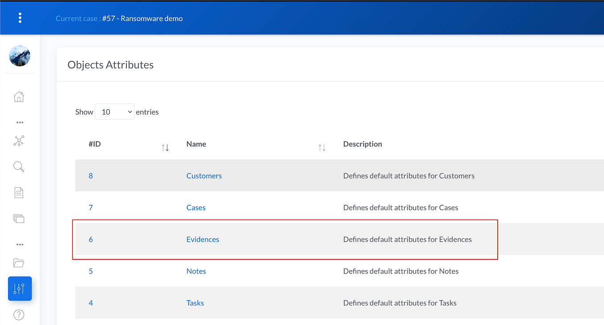Open the three-dot menu in the blue header
Viewport: 604px width, 325px height.
pyautogui.click(x=20, y=17)
